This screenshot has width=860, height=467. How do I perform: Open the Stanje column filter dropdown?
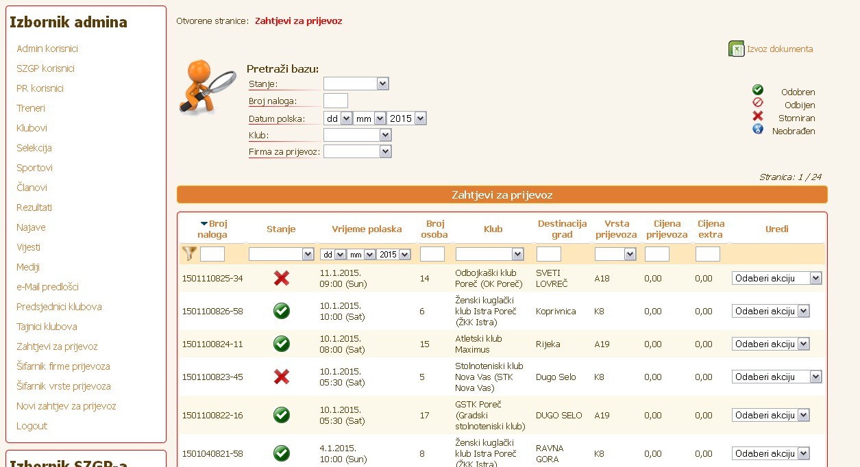(281, 254)
